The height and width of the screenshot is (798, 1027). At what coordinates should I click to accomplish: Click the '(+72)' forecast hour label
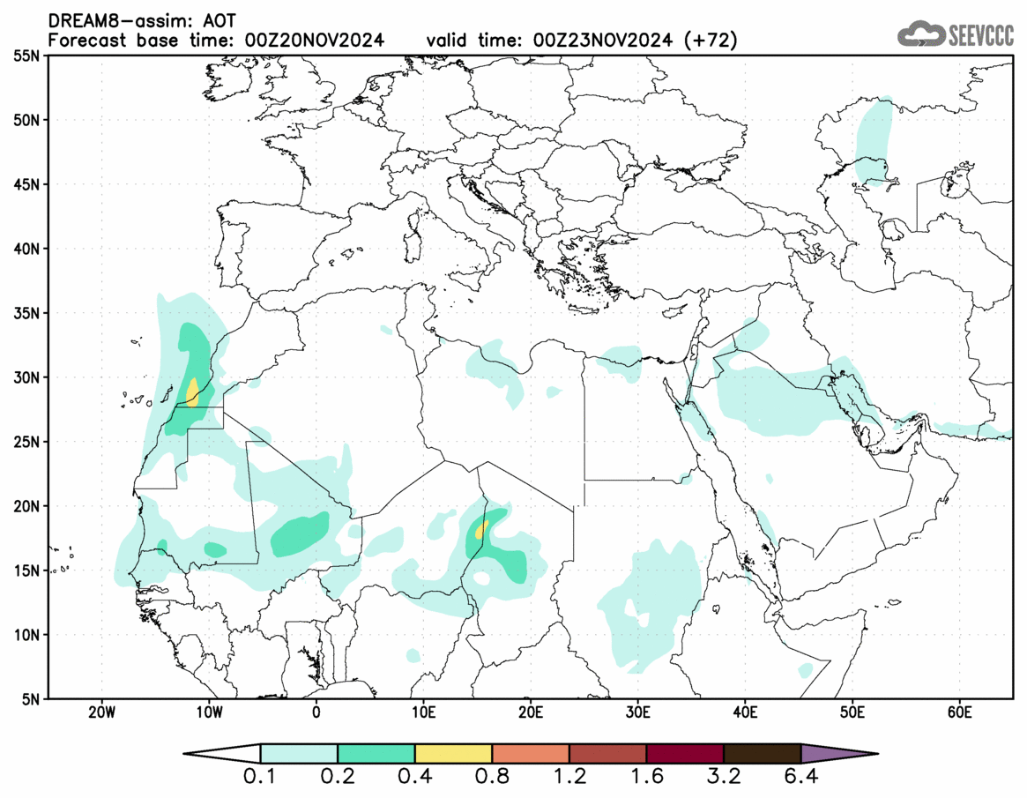coord(710,40)
